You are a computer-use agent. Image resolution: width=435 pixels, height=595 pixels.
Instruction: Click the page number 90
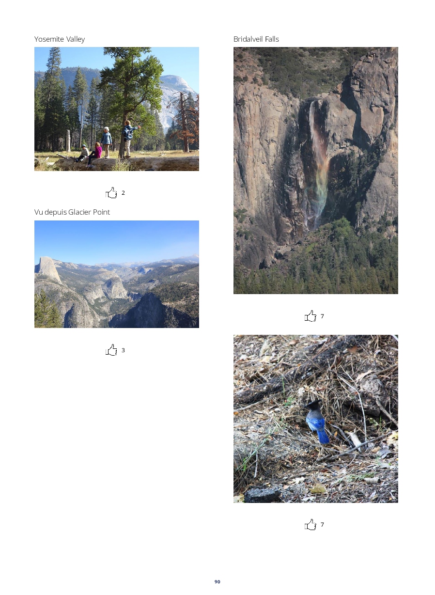[x=217, y=581]
